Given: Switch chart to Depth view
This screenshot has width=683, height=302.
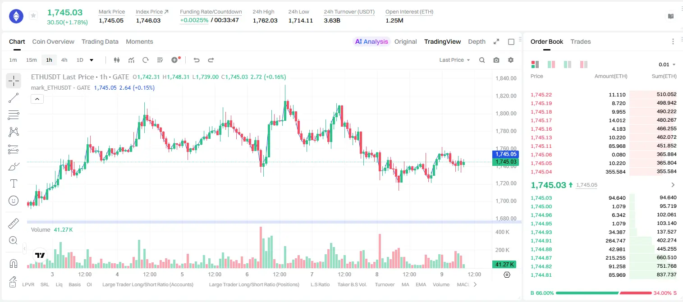Looking at the screenshot, I should tap(477, 41).
